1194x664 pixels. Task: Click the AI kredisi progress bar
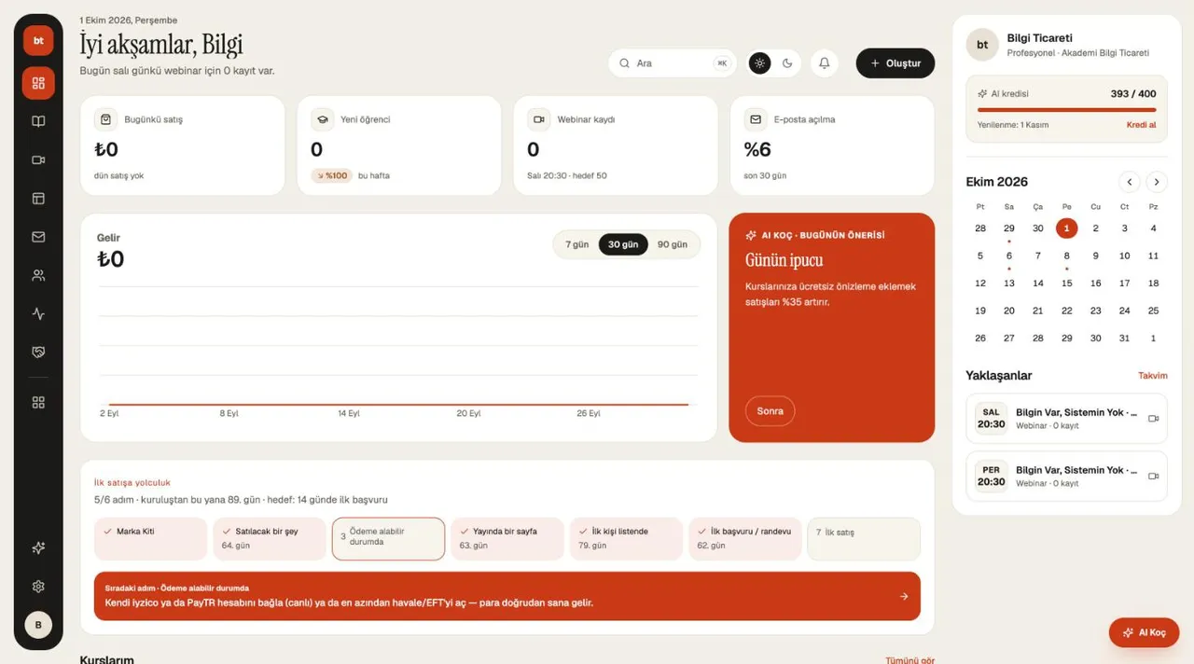tap(1067, 110)
